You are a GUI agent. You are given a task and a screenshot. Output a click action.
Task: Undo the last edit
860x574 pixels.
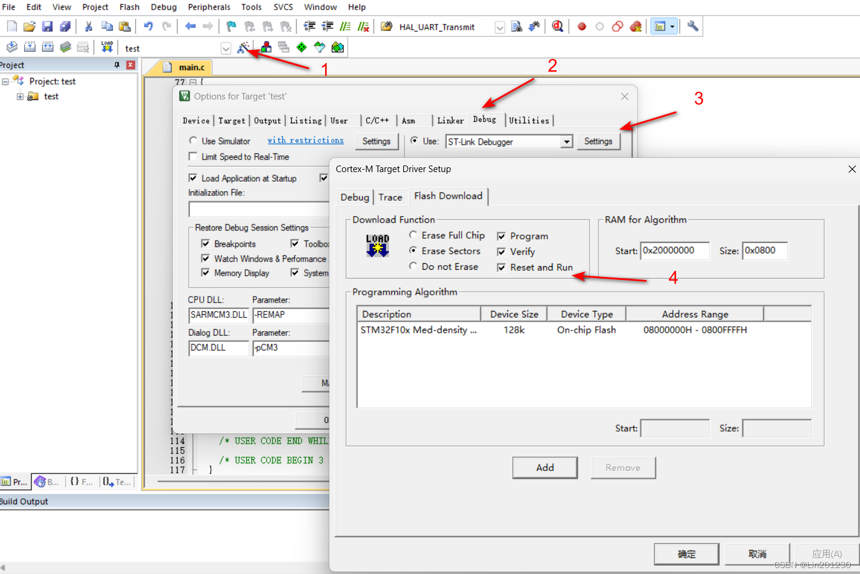click(x=148, y=26)
